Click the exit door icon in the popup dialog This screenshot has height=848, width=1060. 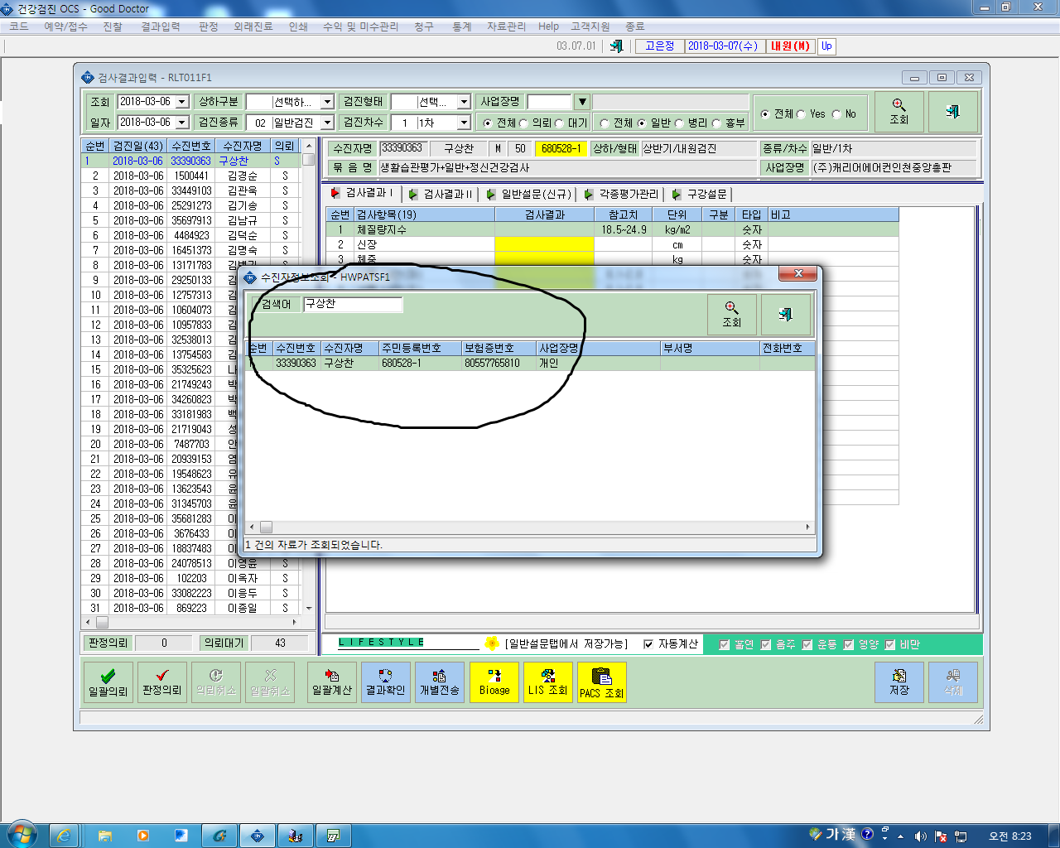(785, 315)
